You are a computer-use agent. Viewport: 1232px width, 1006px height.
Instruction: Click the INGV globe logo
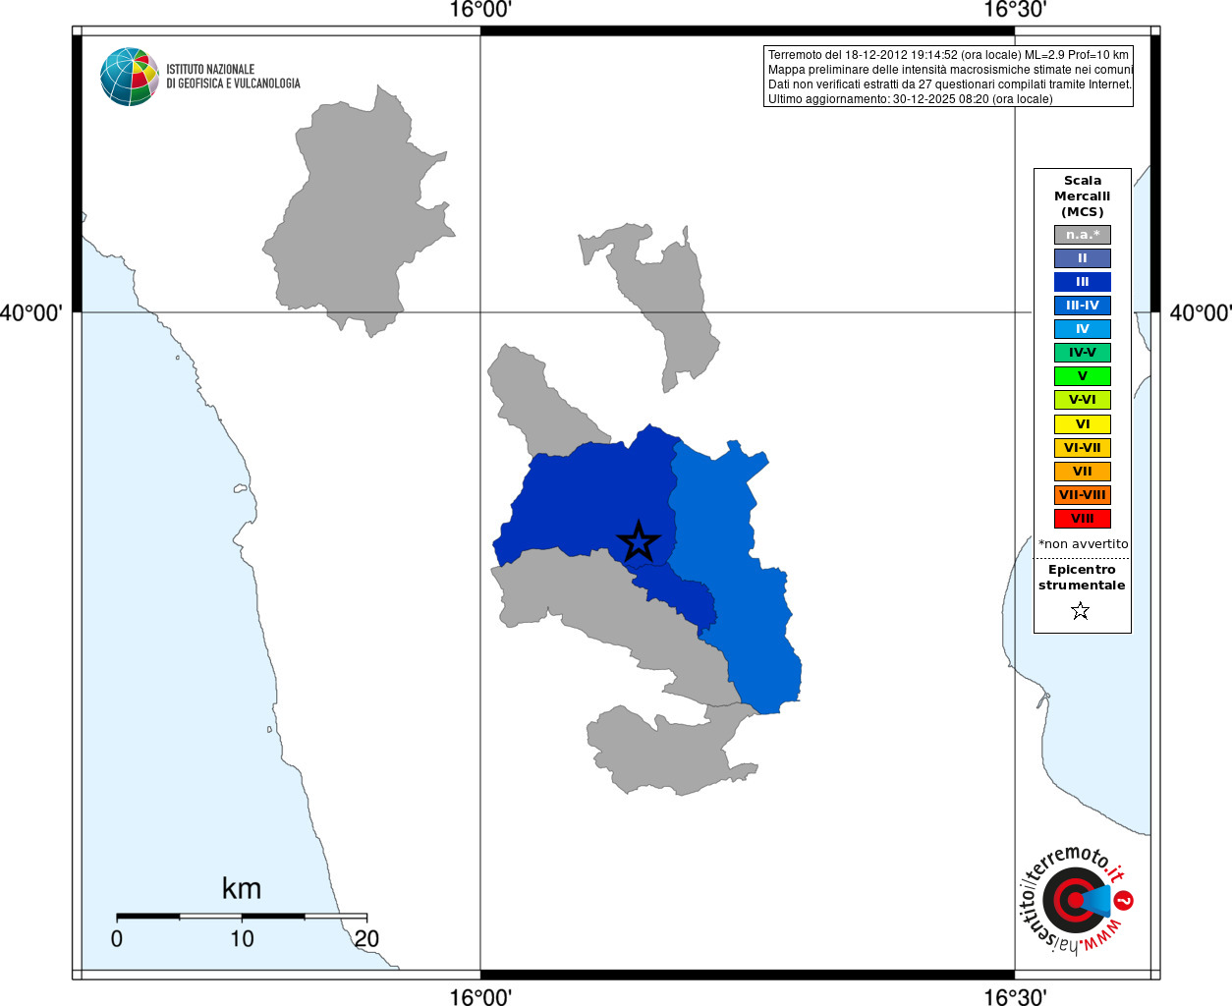click(x=130, y=77)
